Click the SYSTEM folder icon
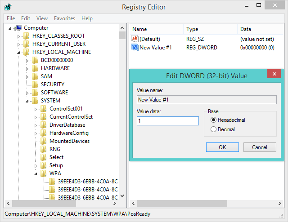288x222 pixels. point(35,101)
